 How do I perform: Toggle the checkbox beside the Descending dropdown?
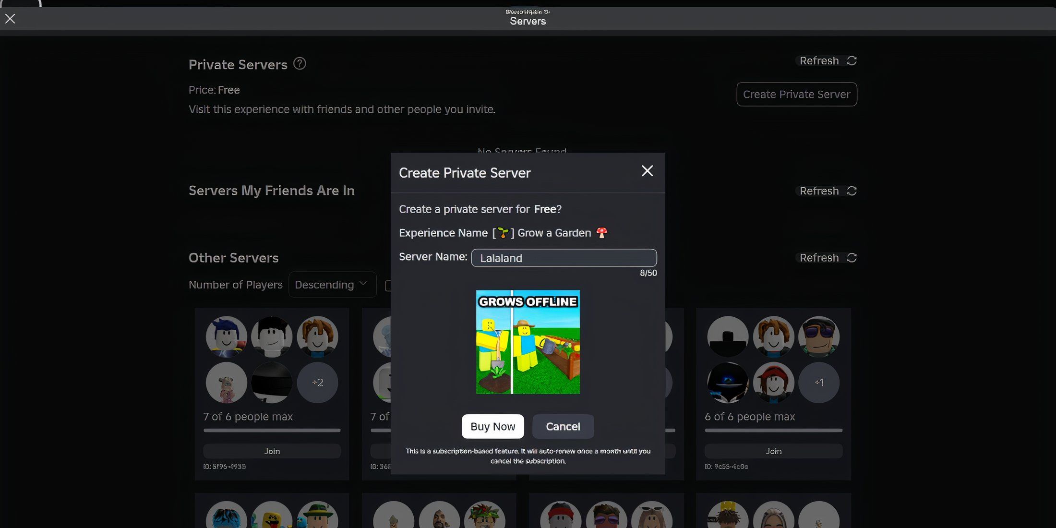[388, 286]
